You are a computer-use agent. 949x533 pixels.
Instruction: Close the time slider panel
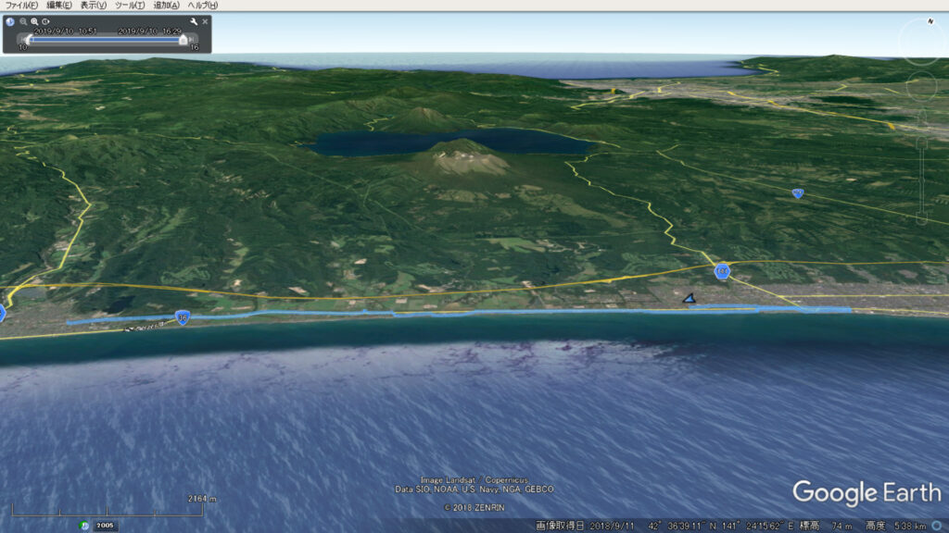coord(205,21)
